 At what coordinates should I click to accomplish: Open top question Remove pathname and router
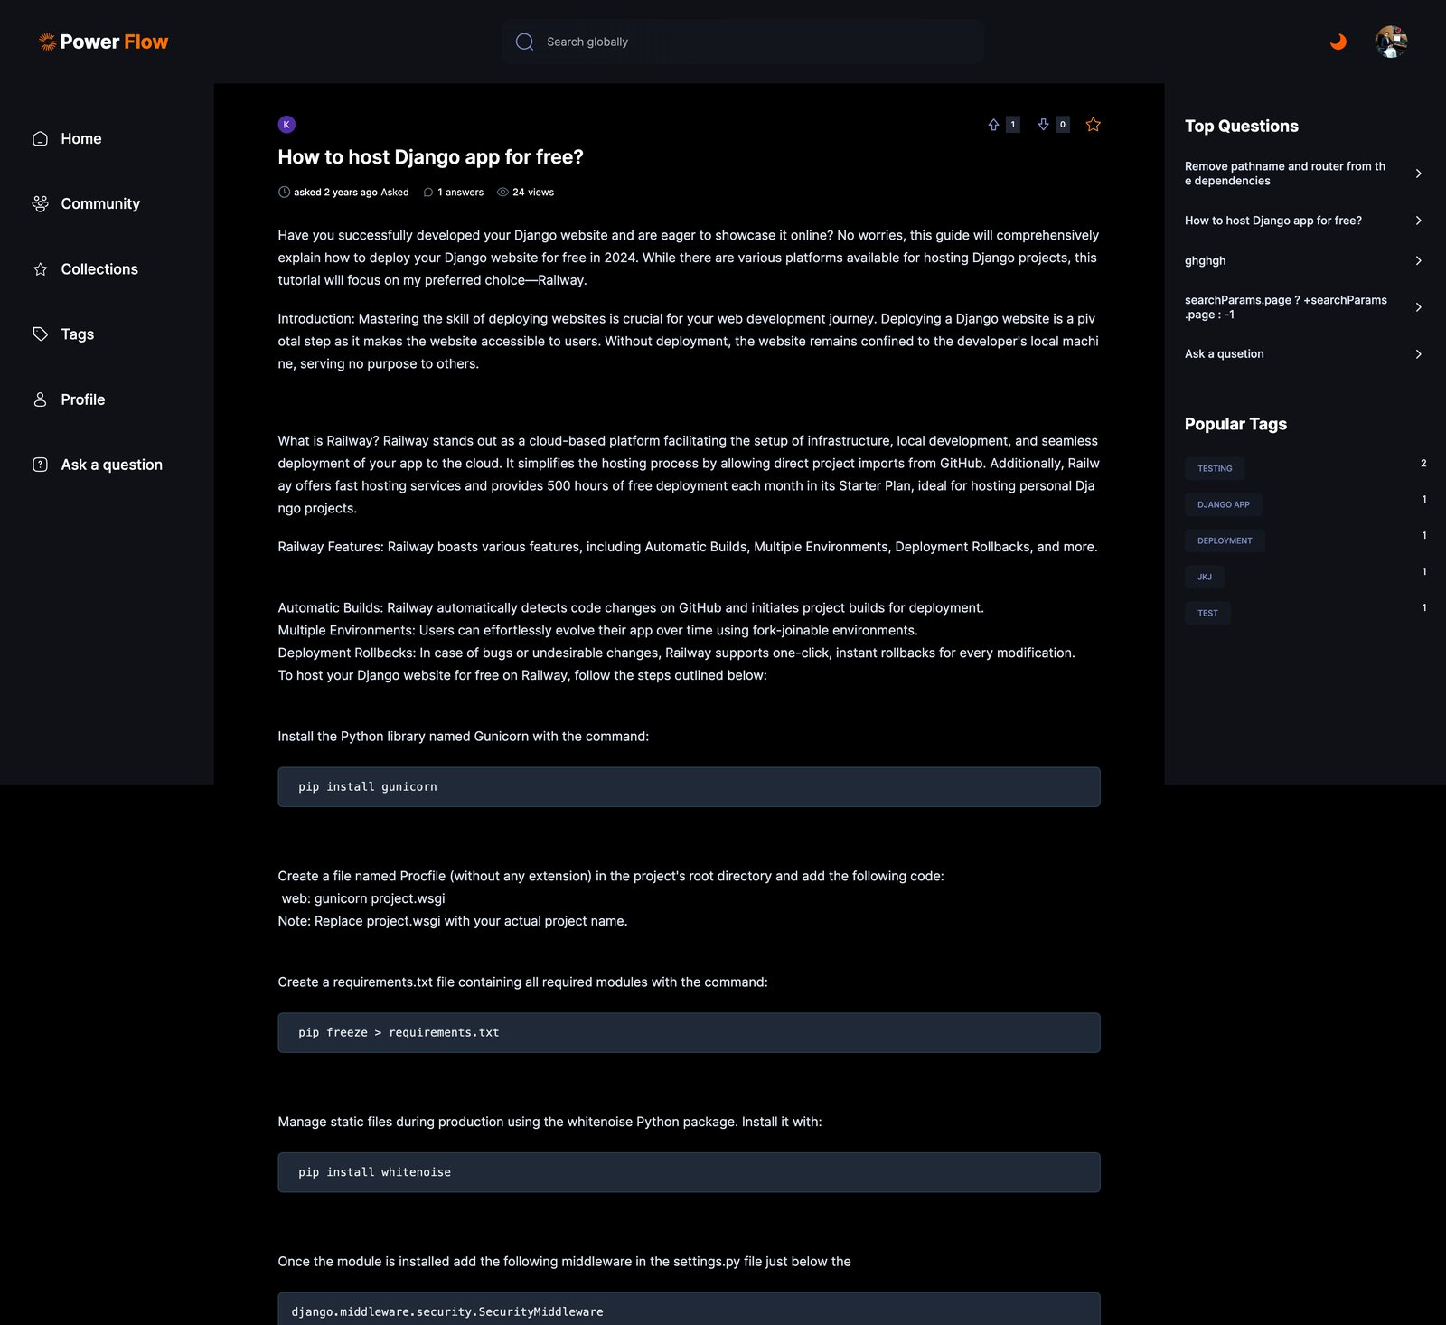pos(1285,174)
